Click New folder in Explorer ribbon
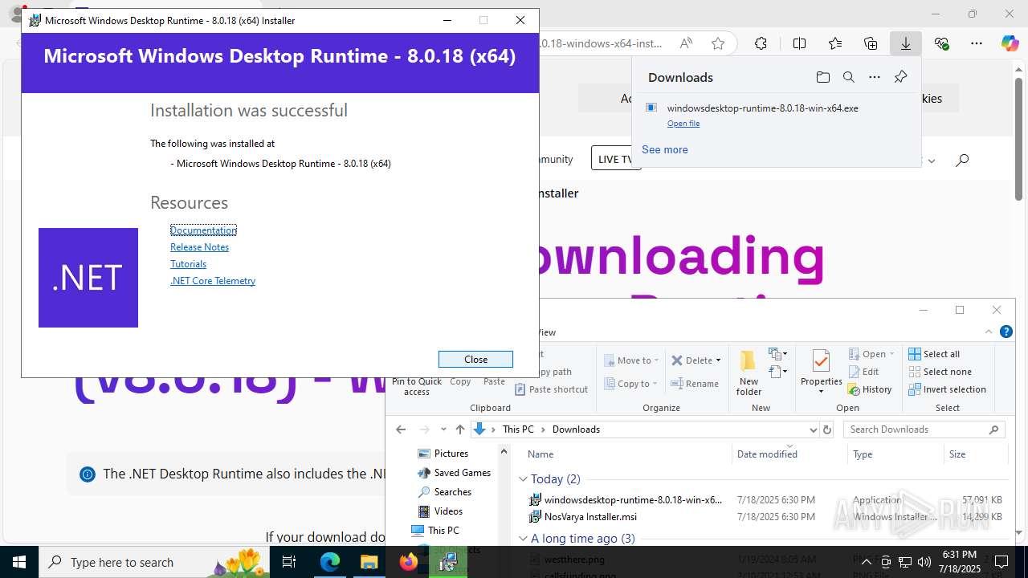The width and height of the screenshot is (1028, 578). coord(749,373)
